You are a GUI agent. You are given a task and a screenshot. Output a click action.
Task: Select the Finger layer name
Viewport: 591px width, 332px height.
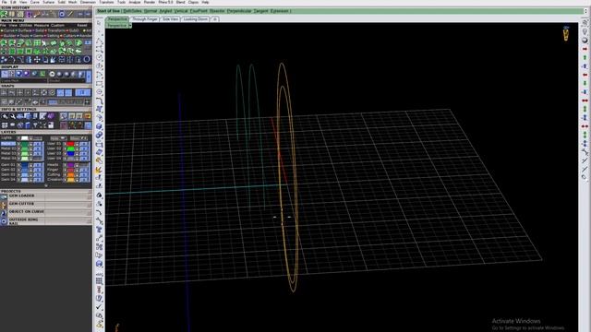[x=53, y=170]
